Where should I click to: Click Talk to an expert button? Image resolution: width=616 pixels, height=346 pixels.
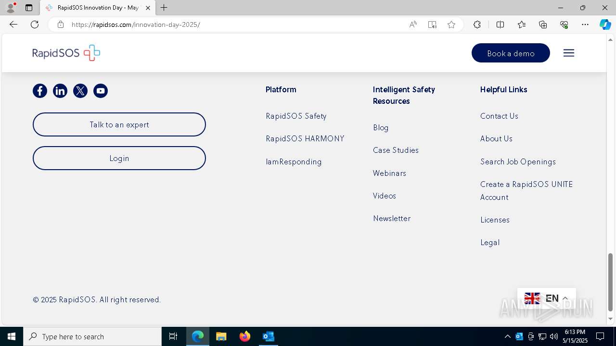[x=119, y=124]
